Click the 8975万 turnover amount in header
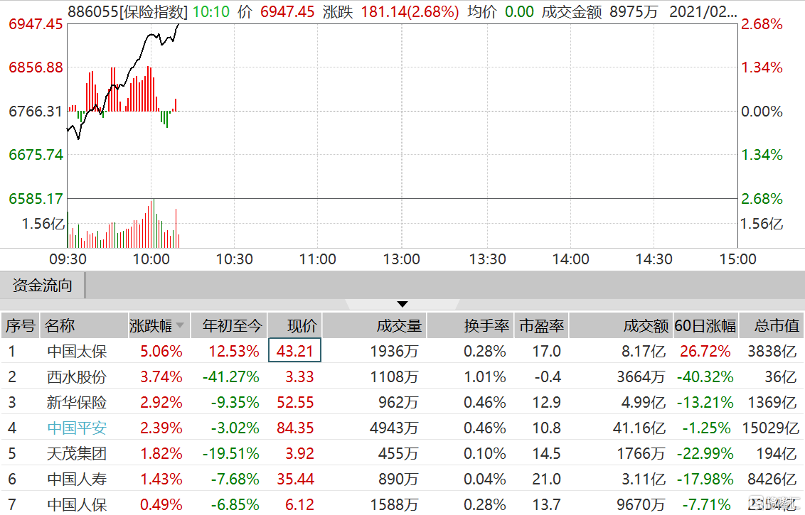 pos(634,11)
